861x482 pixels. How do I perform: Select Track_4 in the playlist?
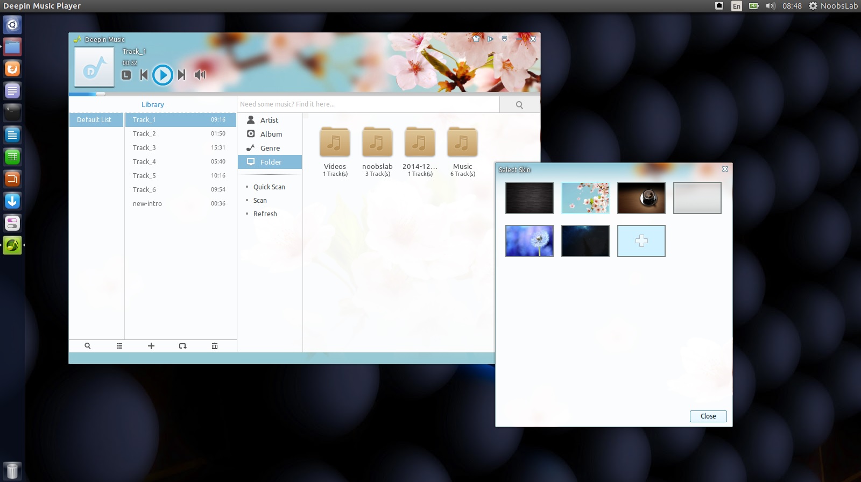[x=180, y=161]
